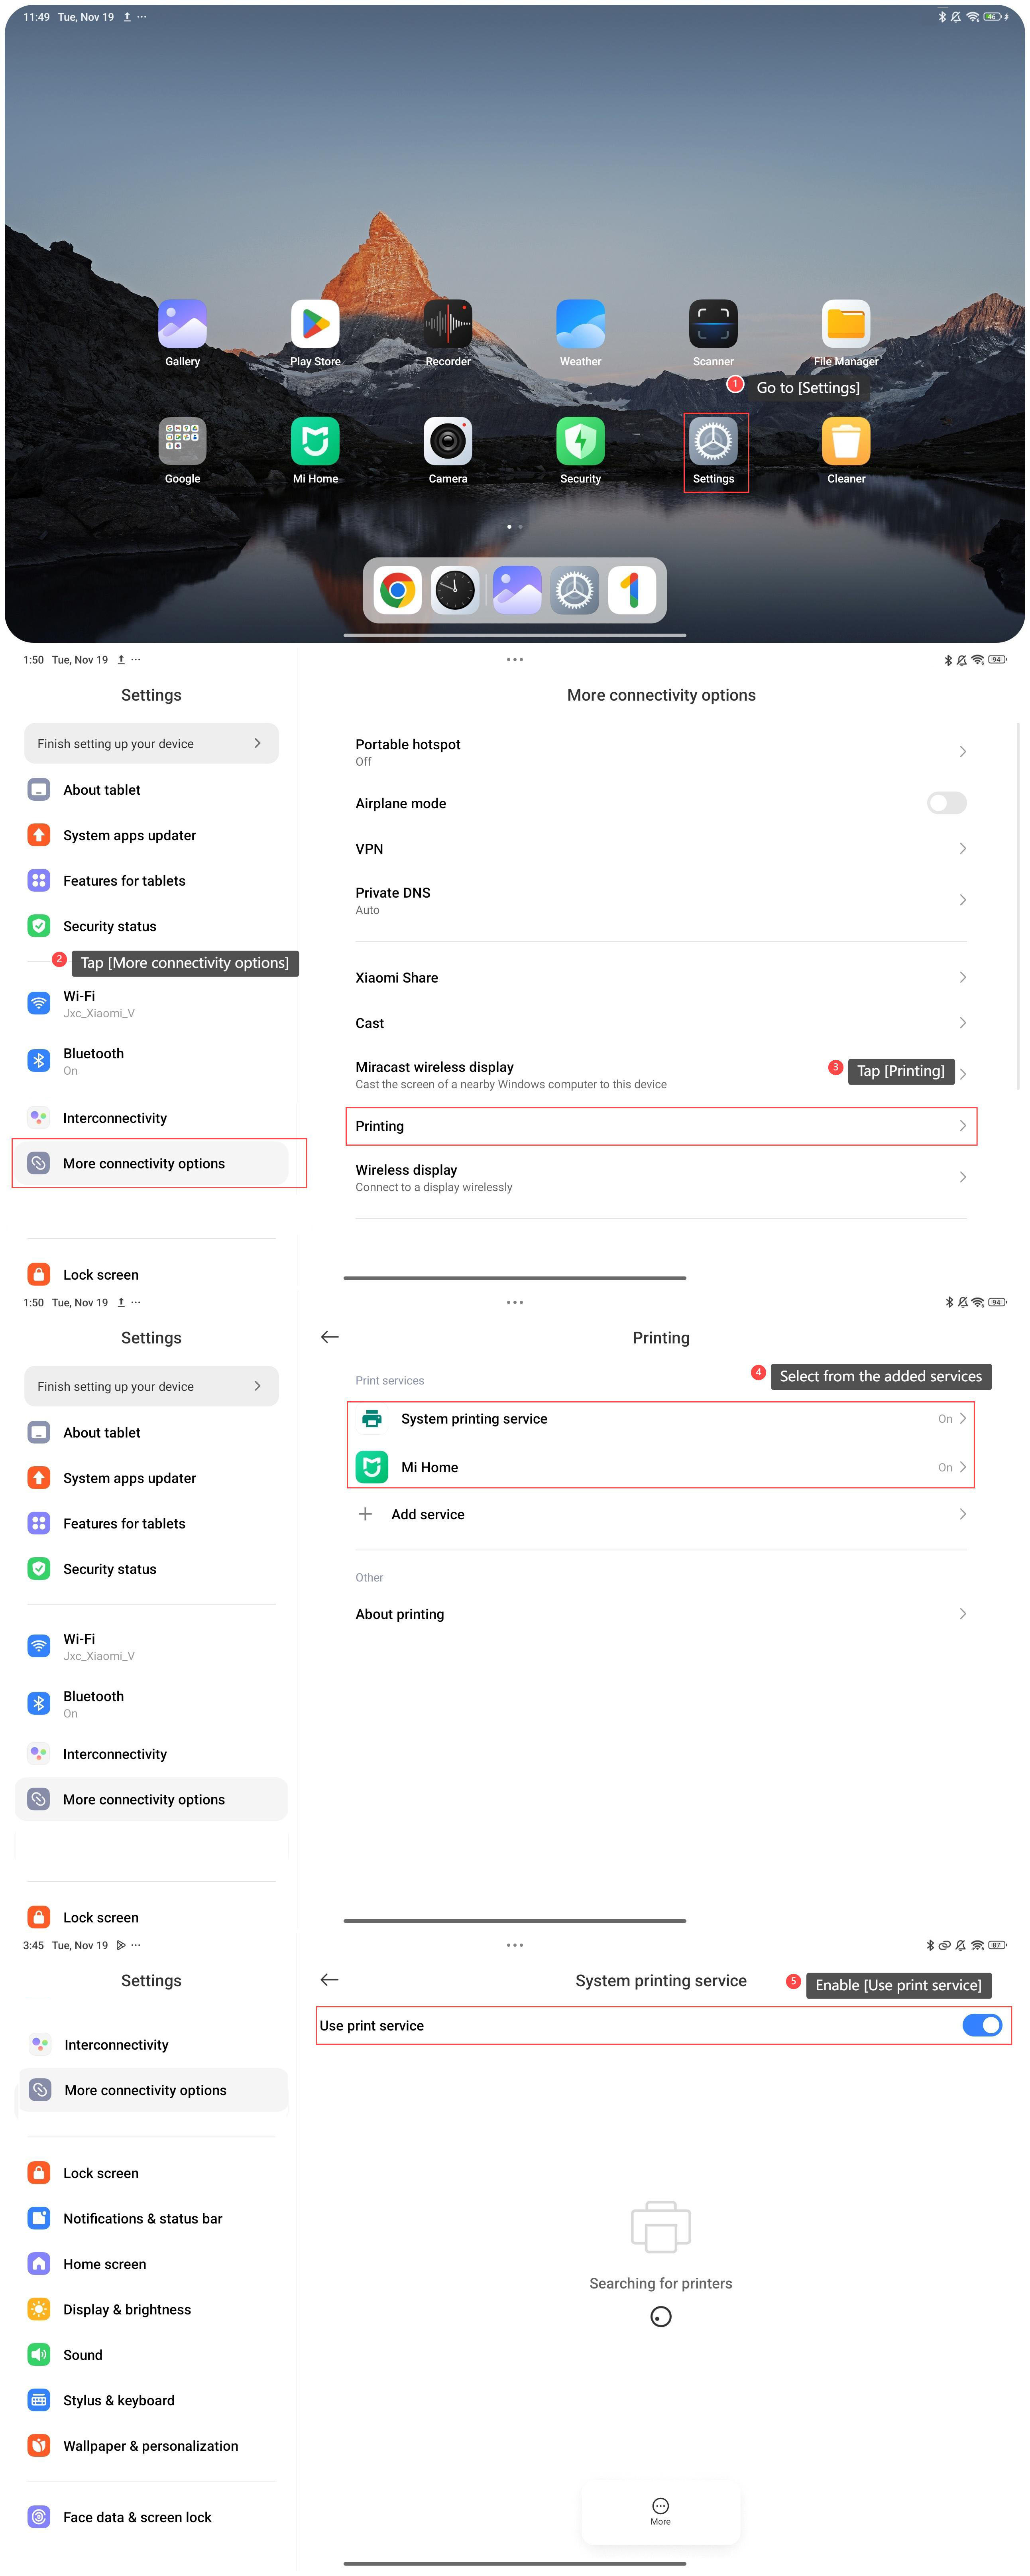Tap the Security app icon
The height and width of the screenshot is (2576, 1030).
pyautogui.click(x=580, y=441)
